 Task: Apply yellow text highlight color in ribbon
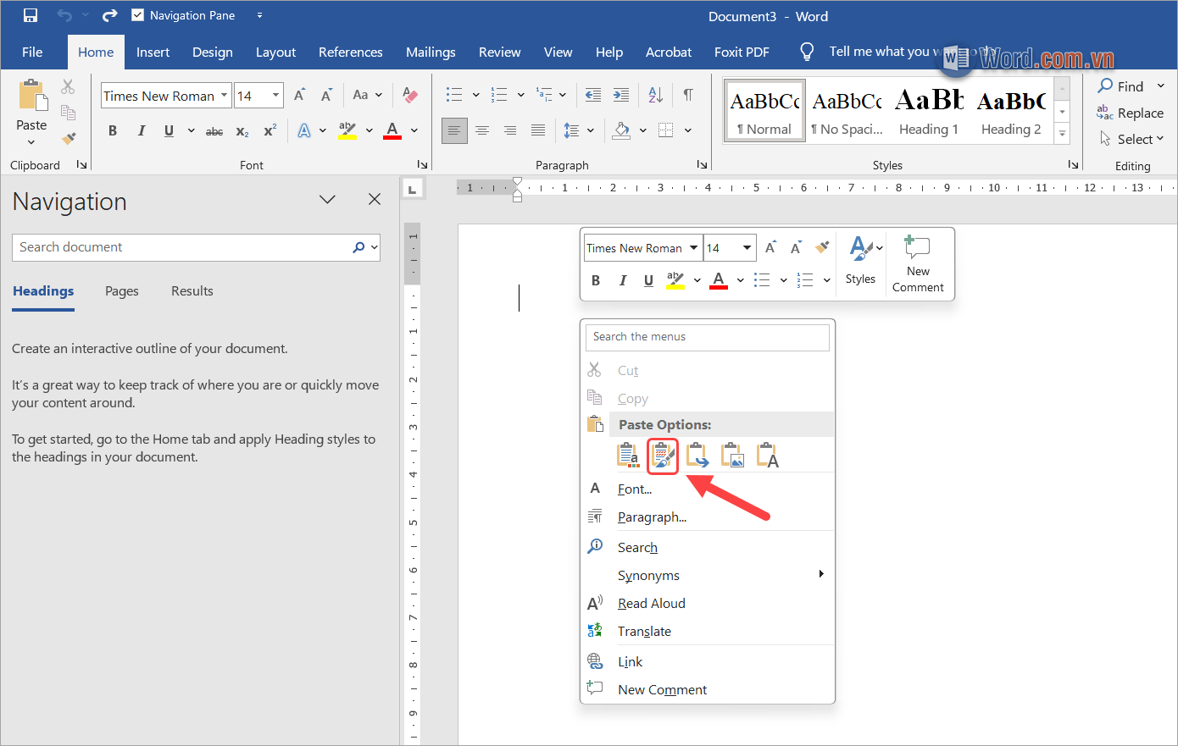pos(347,131)
